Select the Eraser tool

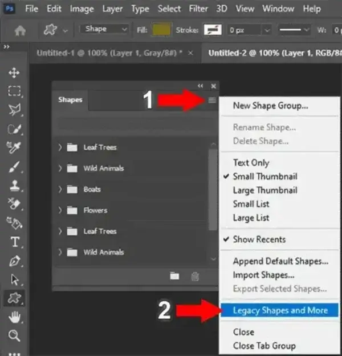(14, 203)
